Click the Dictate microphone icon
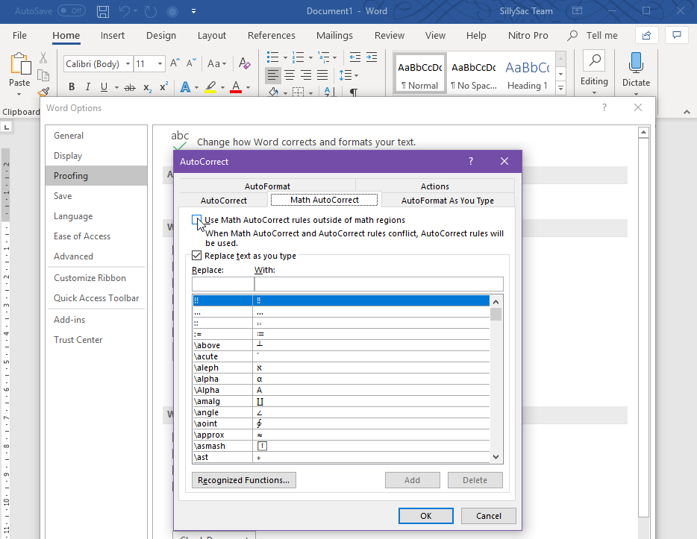Screen dimensions: 697x539 636,63
